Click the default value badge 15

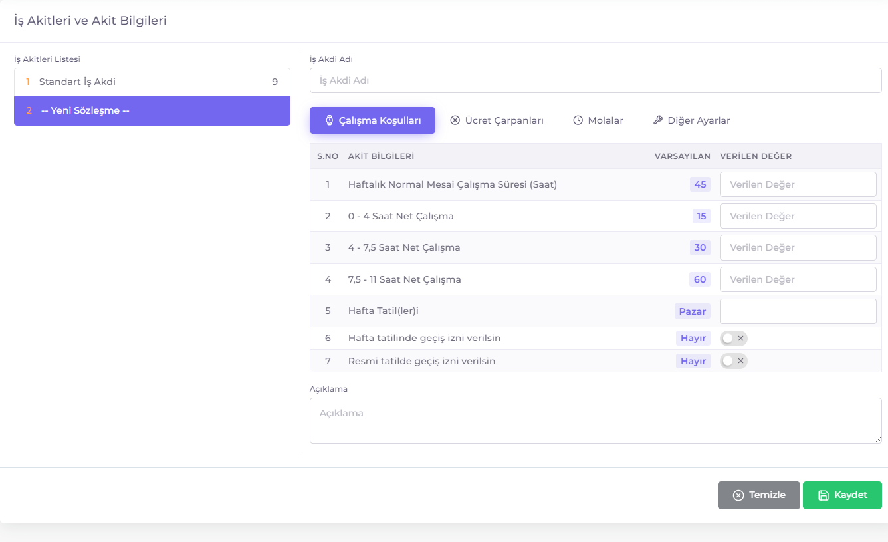pyautogui.click(x=701, y=216)
